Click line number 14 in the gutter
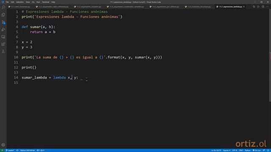 (x=16, y=78)
